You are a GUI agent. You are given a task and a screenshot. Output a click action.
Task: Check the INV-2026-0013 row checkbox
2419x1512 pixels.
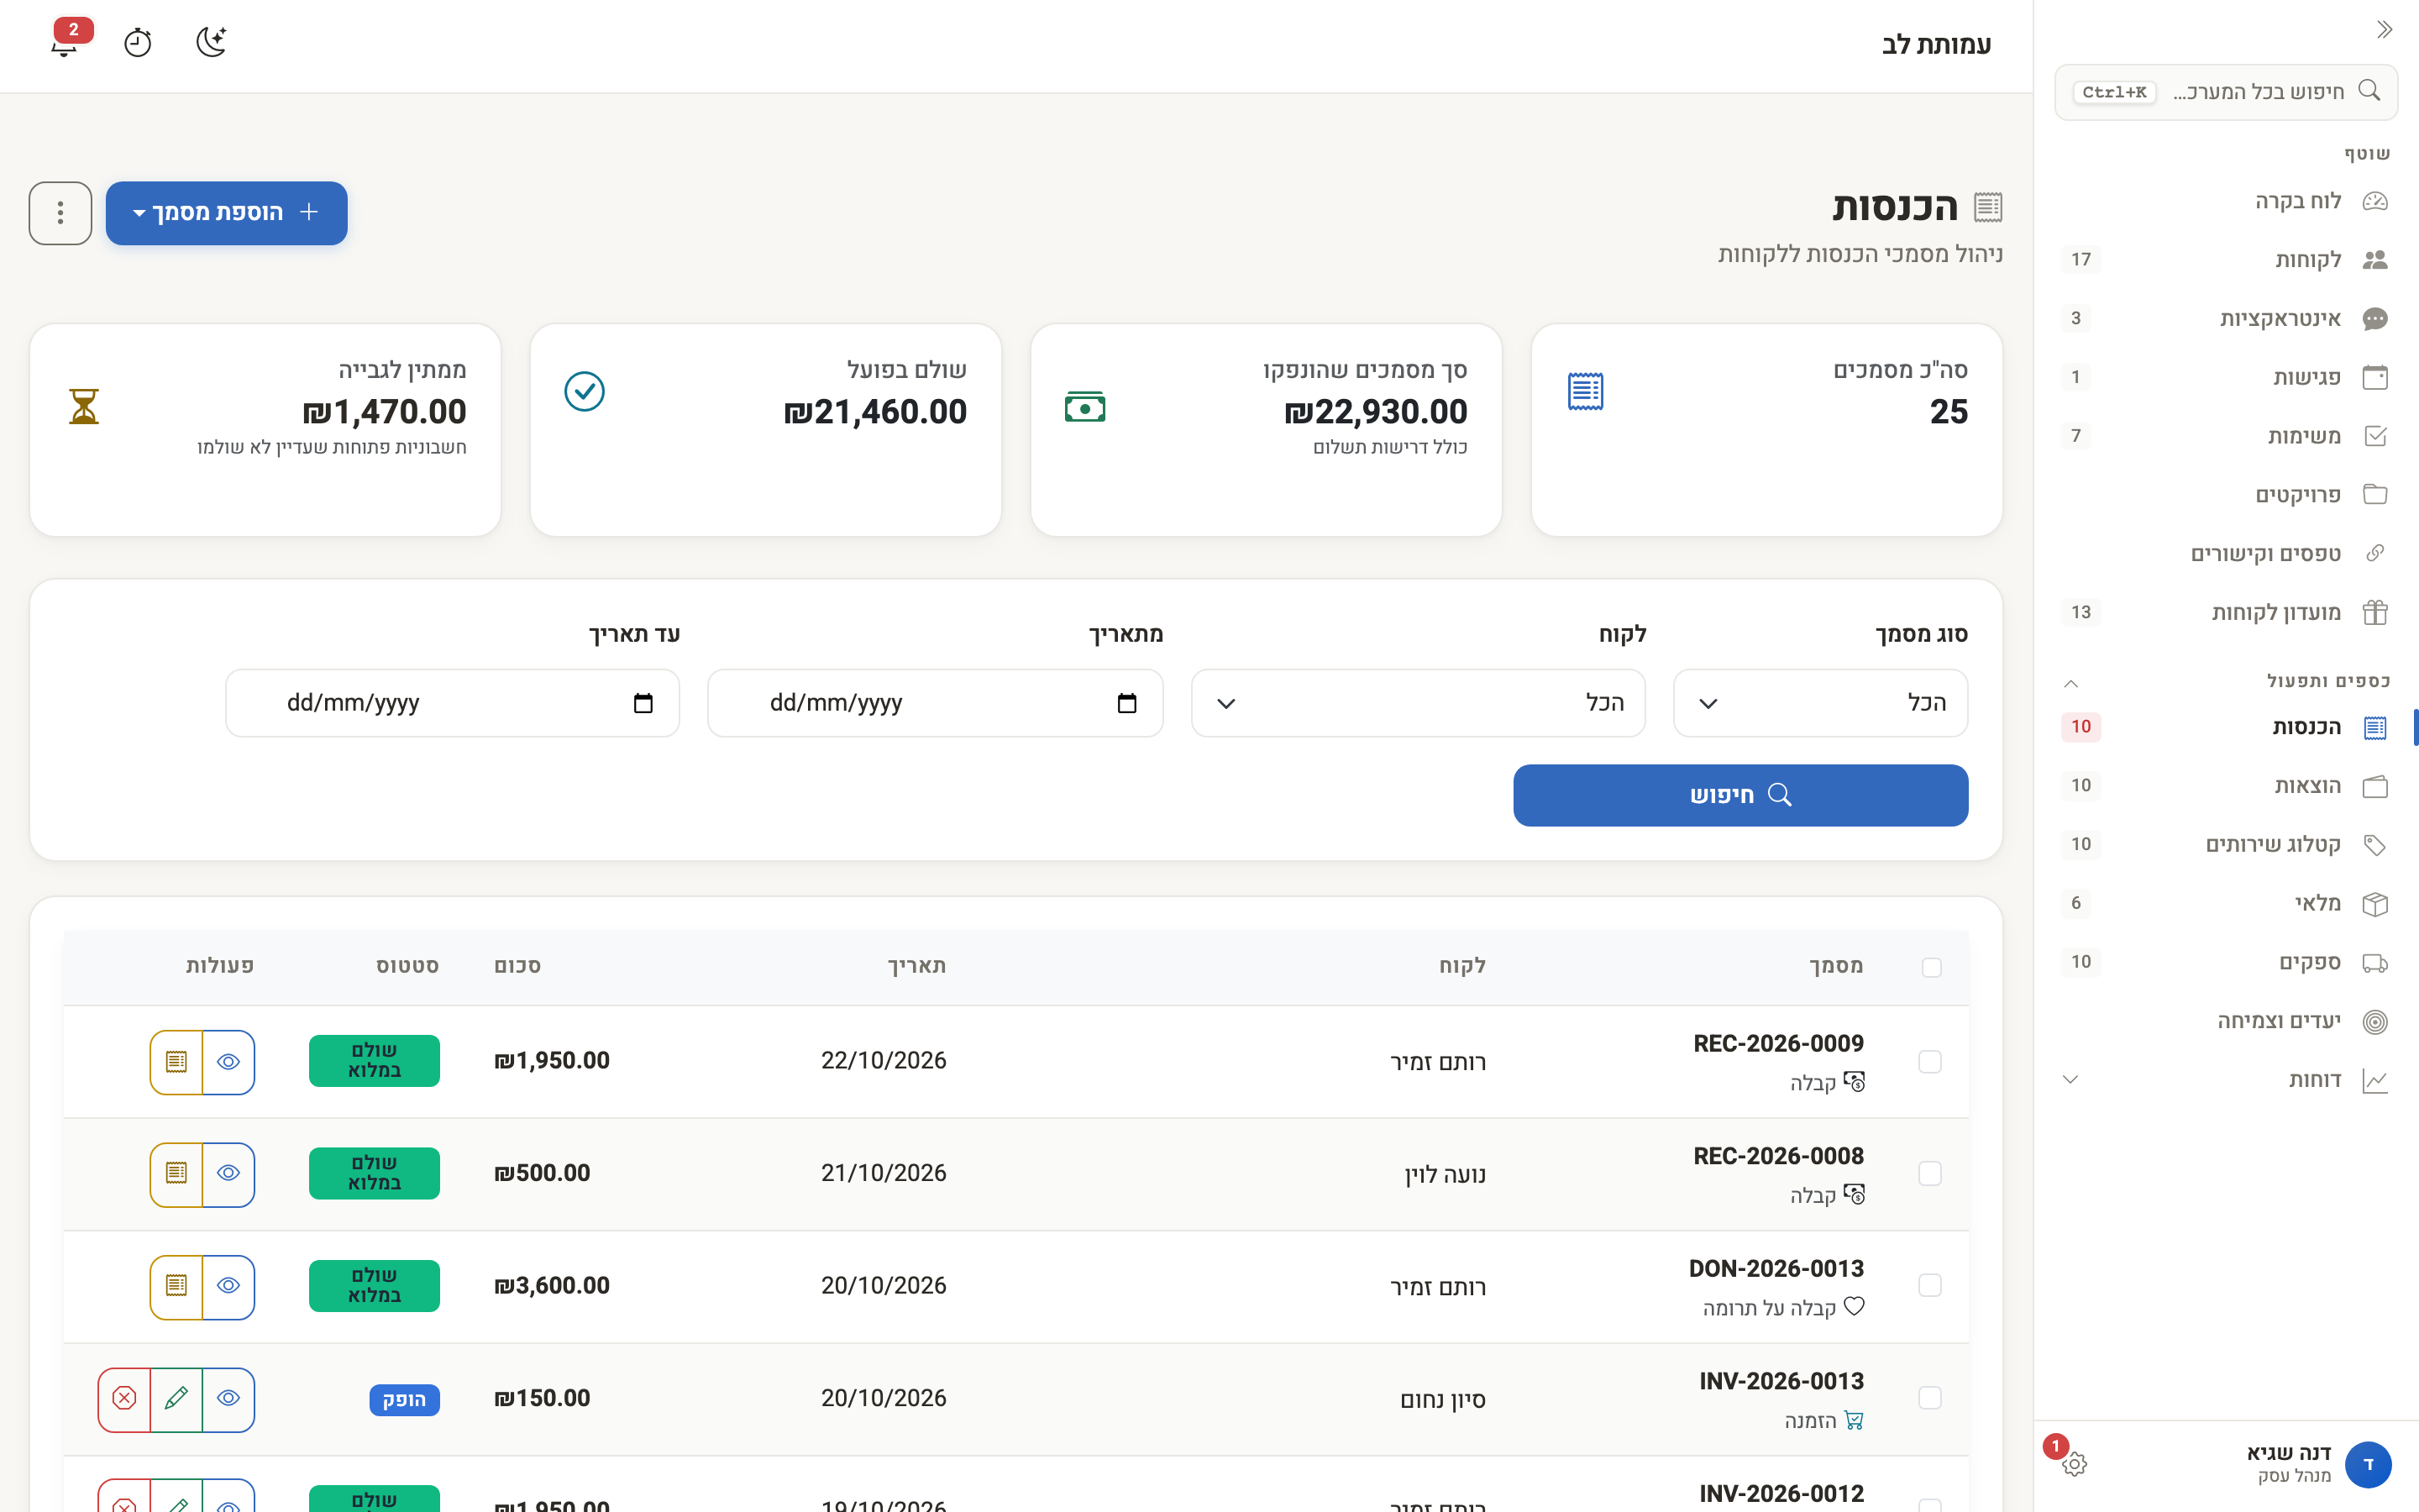[x=1930, y=1398]
